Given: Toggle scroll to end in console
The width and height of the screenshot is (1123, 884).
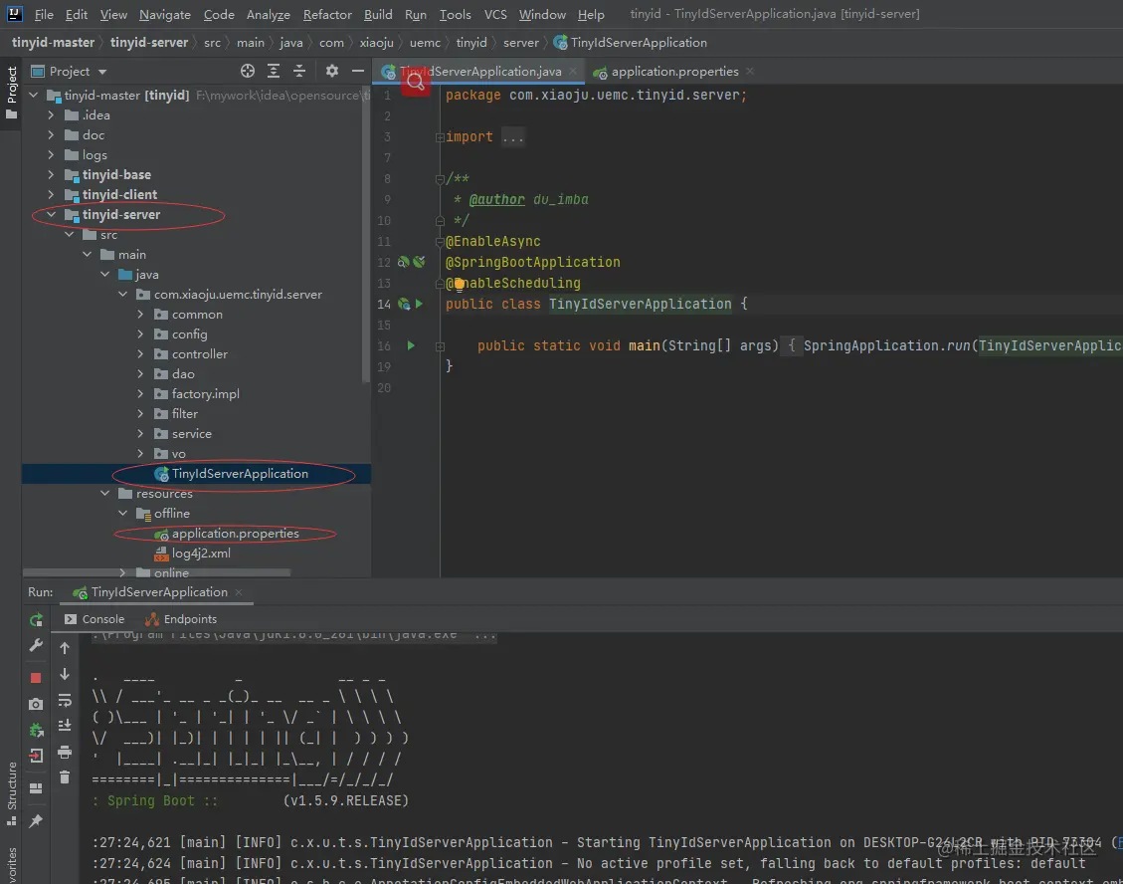Looking at the screenshot, I should (x=65, y=726).
